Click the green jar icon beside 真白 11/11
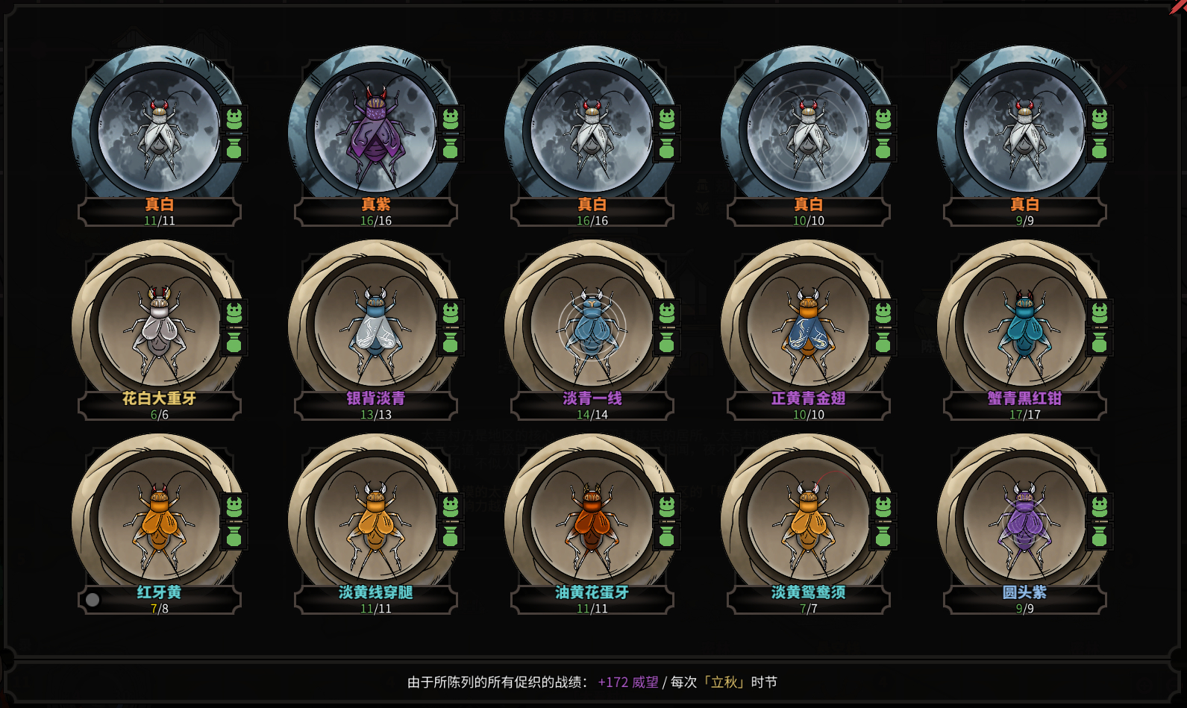1187x708 pixels. coord(234,148)
